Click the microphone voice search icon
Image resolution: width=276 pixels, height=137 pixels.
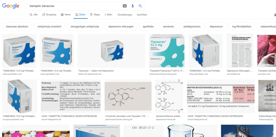(x=133, y=6)
